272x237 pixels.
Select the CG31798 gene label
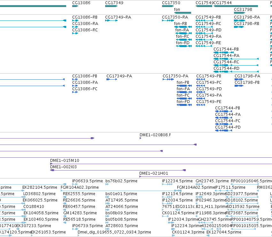coord(243,10)
